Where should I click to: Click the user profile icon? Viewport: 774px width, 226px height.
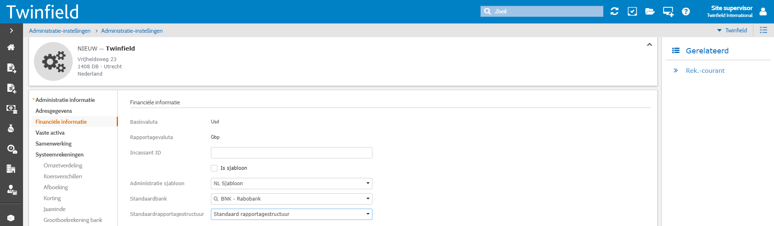[763, 11]
